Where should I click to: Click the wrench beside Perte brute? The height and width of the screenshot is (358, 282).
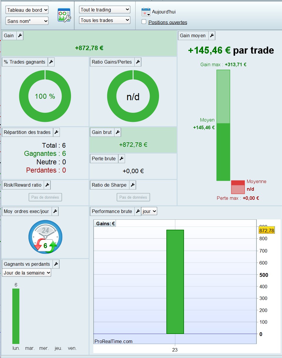click(x=121, y=158)
